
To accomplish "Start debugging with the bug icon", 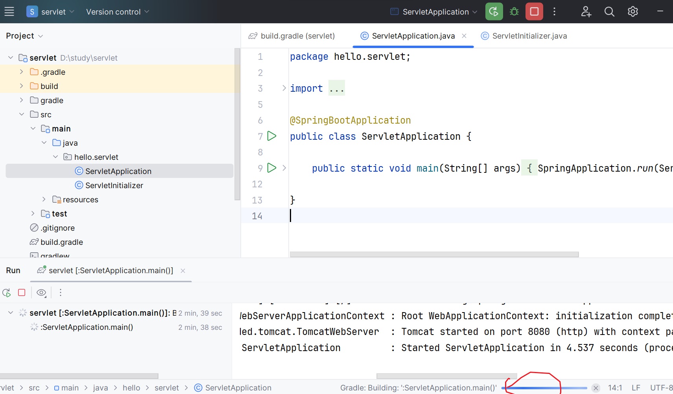I will [x=514, y=11].
